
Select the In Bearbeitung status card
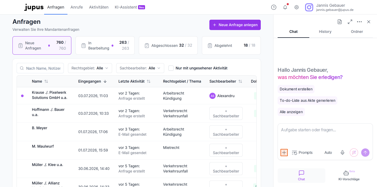(105, 45)
